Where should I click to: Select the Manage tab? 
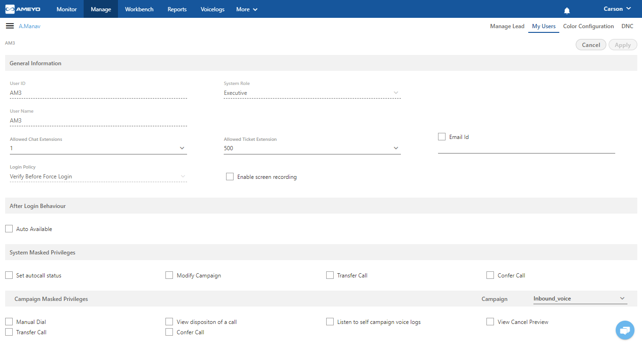pyautogui.click(x=101, y=9)
